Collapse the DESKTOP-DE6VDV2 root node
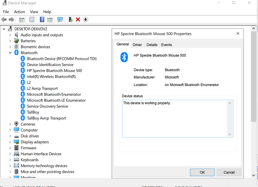258x187 pixels. (x=4, y=29)
